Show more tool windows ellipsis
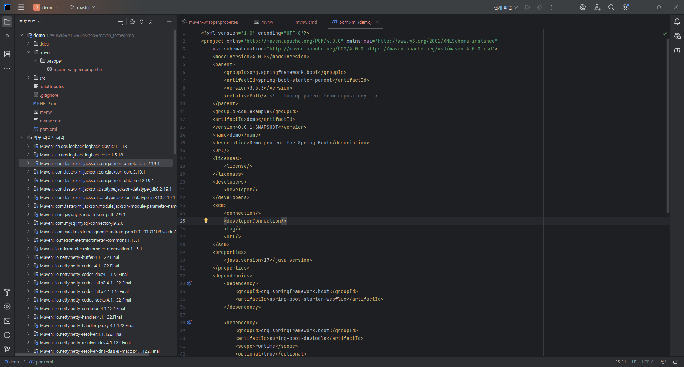The image size is (684, 367). 7,68
